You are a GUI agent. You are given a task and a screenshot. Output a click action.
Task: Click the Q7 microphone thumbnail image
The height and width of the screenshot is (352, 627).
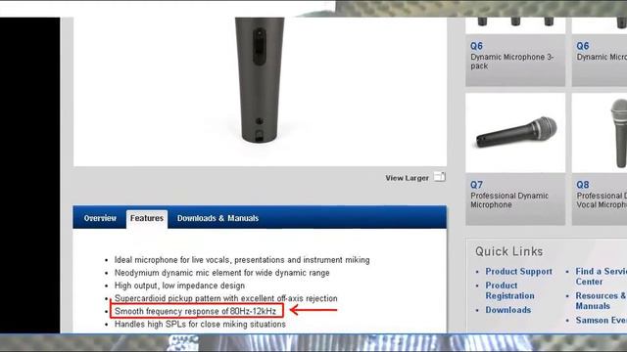[515, 133]
